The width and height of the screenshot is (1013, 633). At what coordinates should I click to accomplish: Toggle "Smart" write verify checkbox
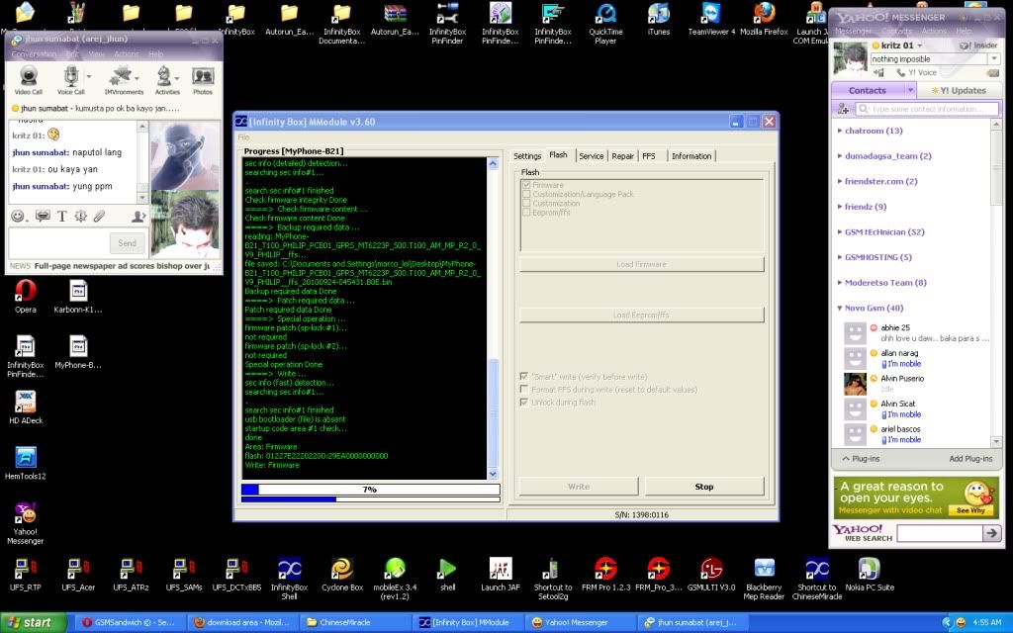point(524,376)
